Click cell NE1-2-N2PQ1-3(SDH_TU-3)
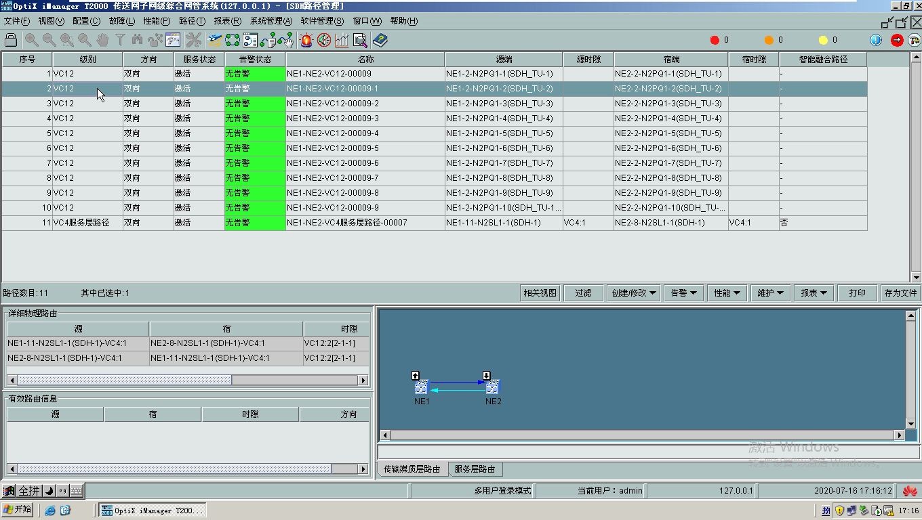 (504, 103)
